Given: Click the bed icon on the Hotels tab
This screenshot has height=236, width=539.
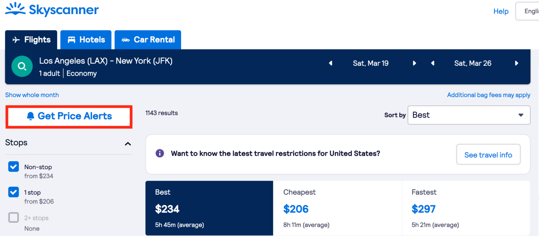Looking at the screenshot, I should click(72, 40).
